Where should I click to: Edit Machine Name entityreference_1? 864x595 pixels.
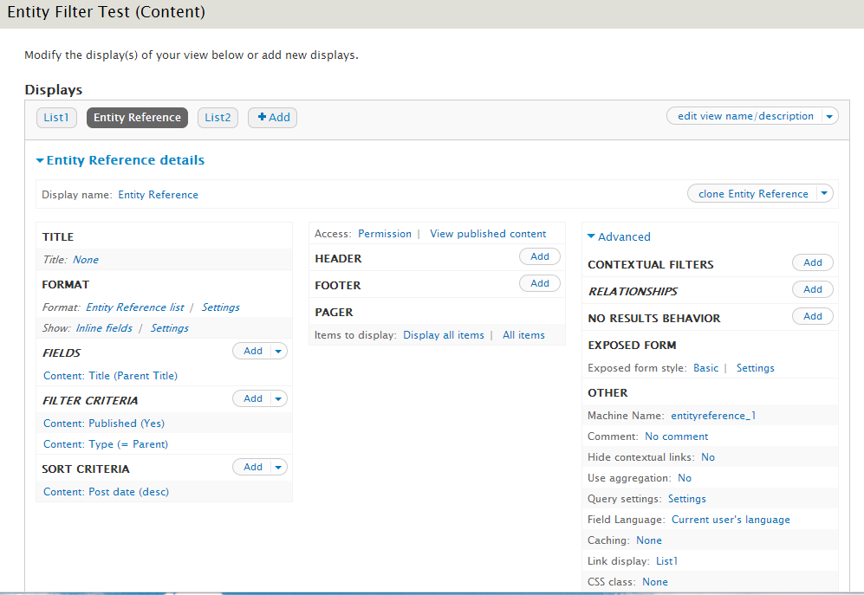click(713, 416)
